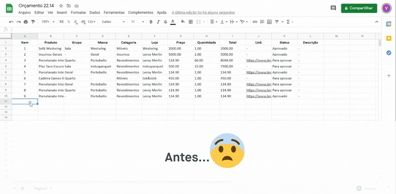The image size is (396, 194).
Task: Toggle bold formatting
Action: (x=151, y=22)
